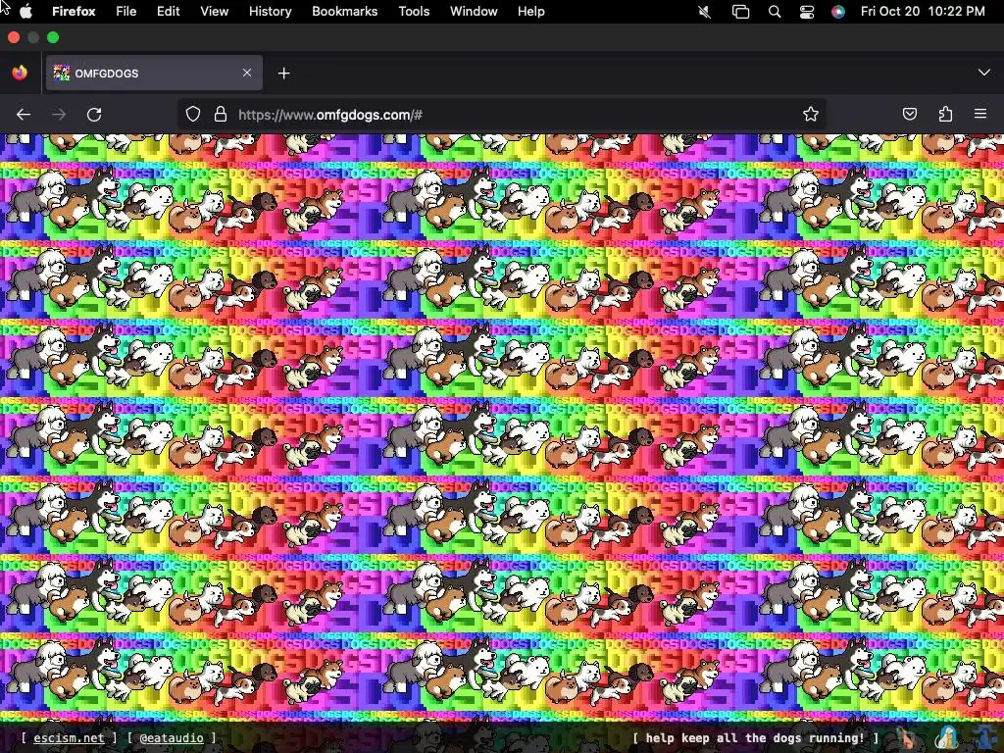This screenshot has width=1004, height=753.
Task: Click 'help keep all the dogs running!' link
Action: point(755,737)
